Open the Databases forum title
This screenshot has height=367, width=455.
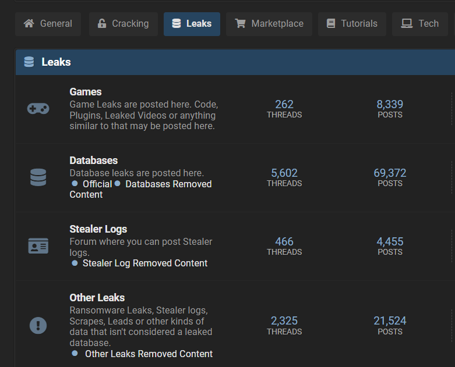[x=93, y=161]
